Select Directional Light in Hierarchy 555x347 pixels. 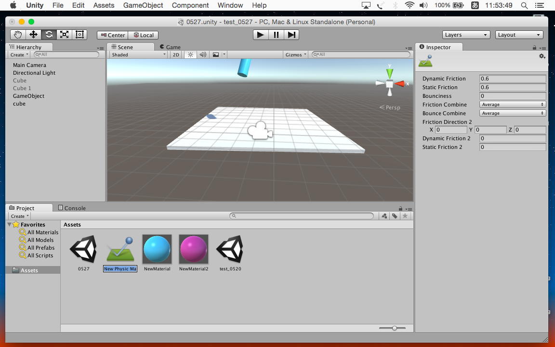pyautogui.click(x=34, y=73)
